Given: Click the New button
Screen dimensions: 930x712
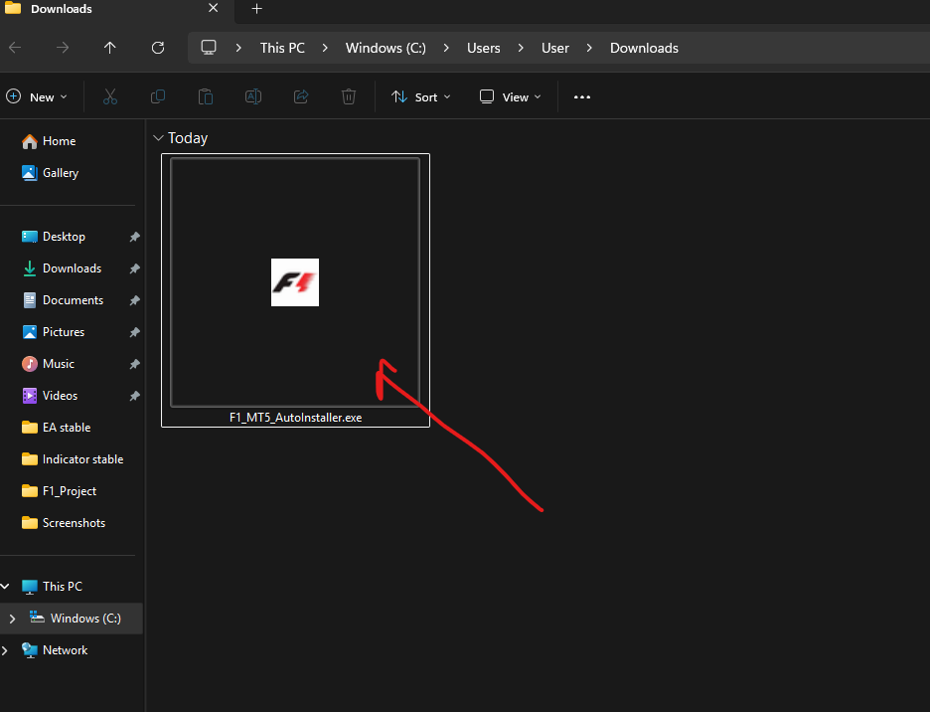Looking at the screenshot, I should pos(37,96).
